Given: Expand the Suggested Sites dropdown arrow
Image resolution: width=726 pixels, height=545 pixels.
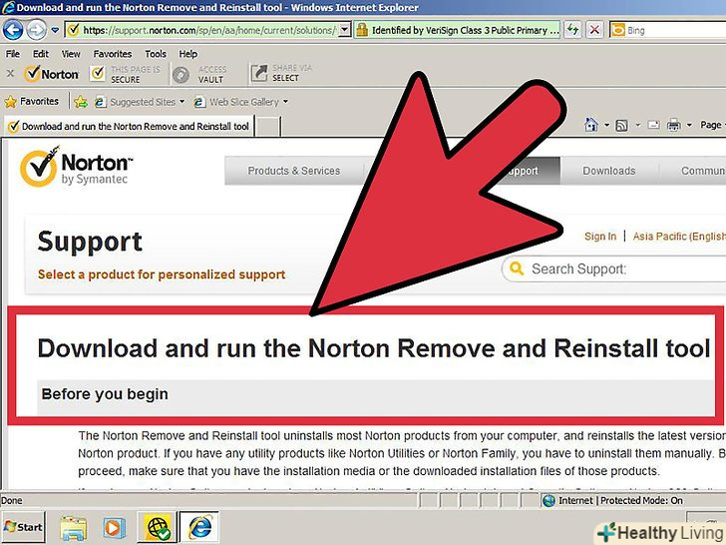Looking at the screenshot, I should click(x=181, y=101).
